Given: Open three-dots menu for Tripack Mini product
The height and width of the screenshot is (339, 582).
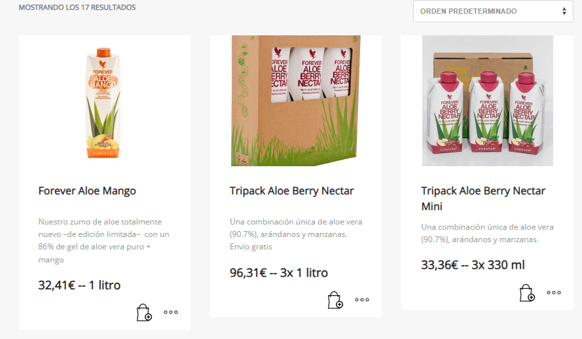Looking at the screenshot, I should pyautogui.click(x=554, y=293).
